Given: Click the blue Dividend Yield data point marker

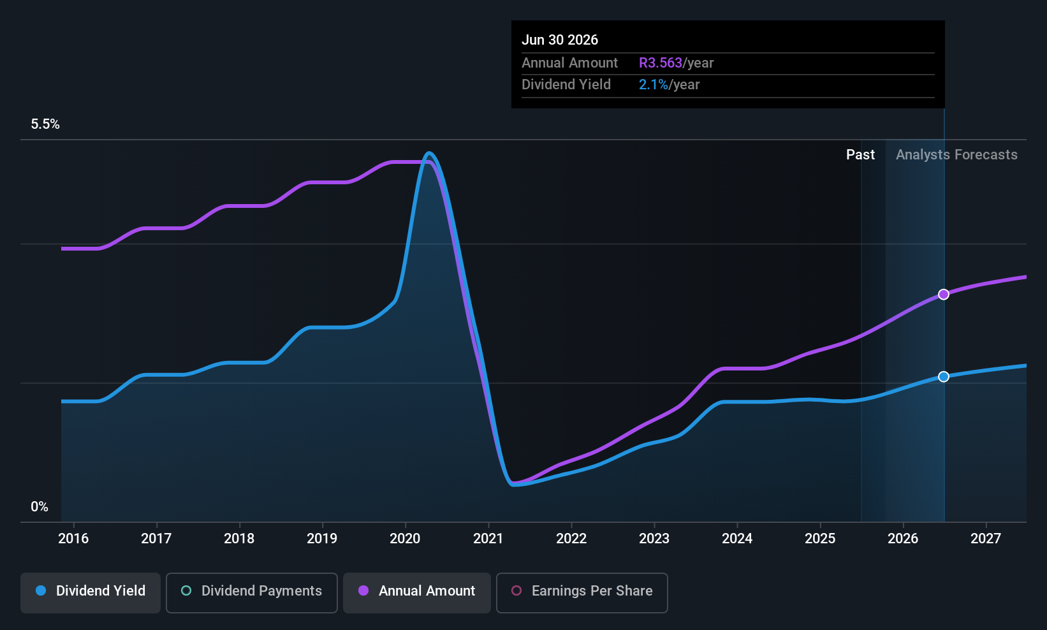Looking at the screenshot, I should pyautogui.click(x=944, y=377).
